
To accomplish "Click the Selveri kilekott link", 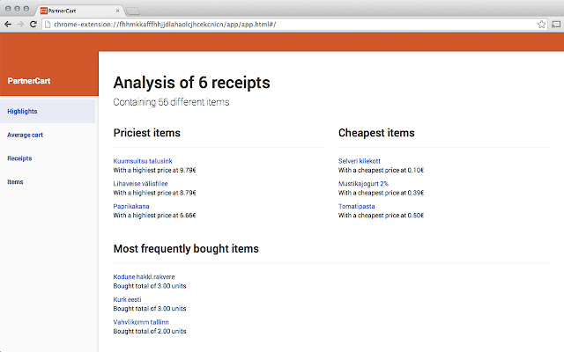I will pyautogui.click(x=360, y=161).
